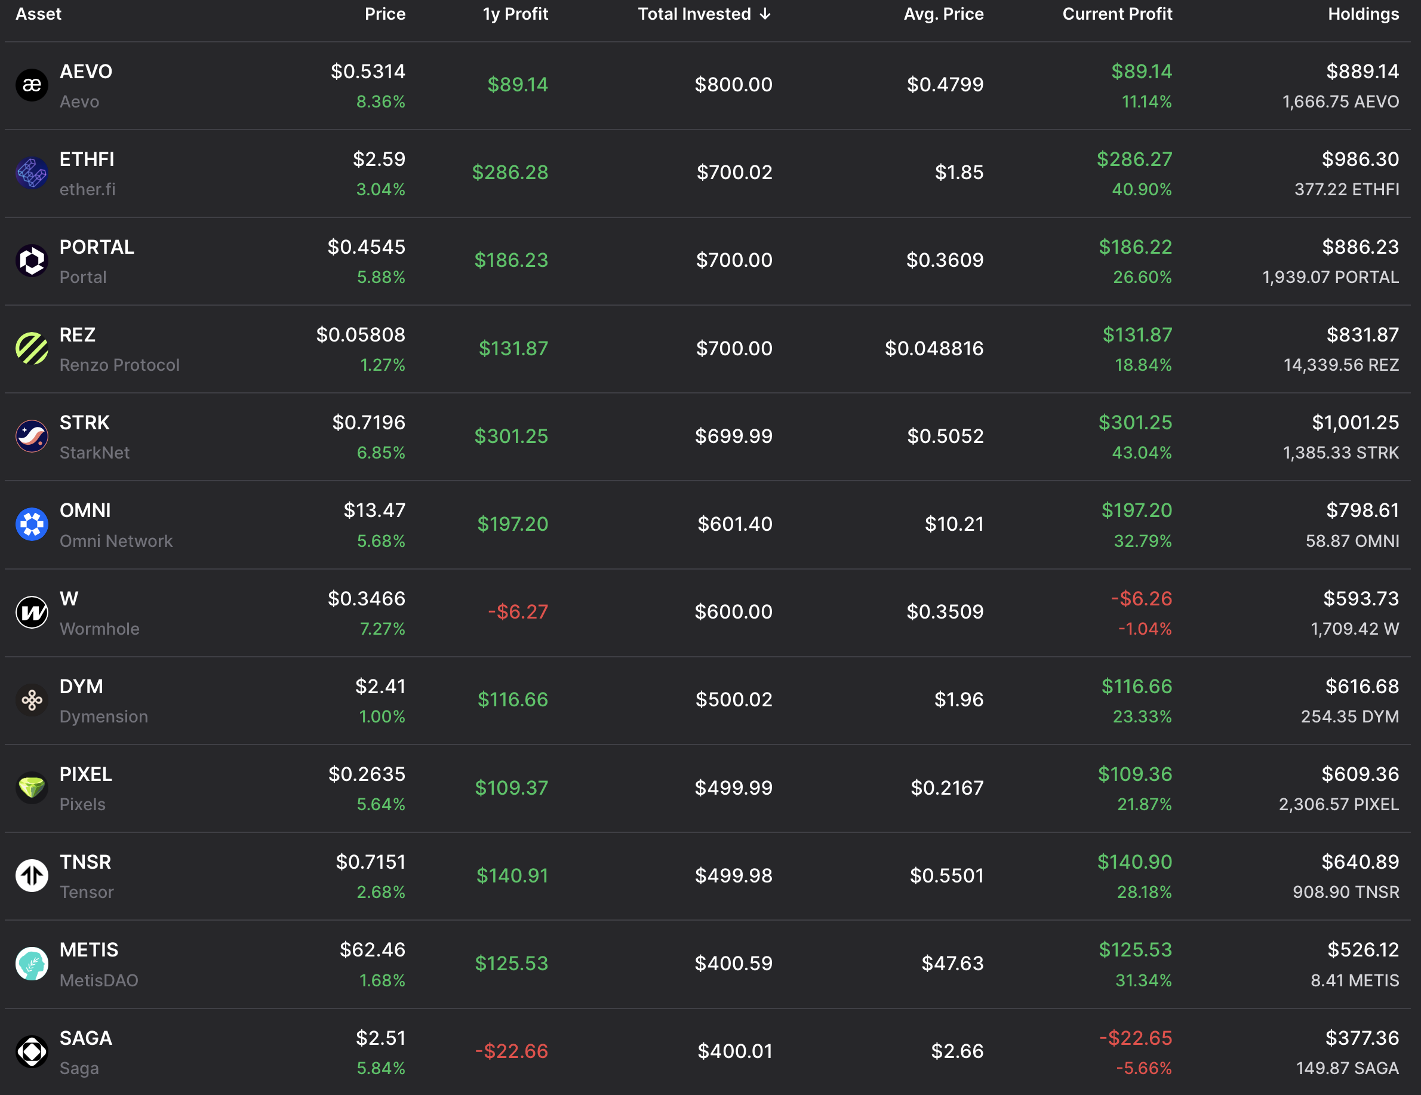Click the DYM Dymension logo icon
The height and width of the screenshot is (1095, 1421).
(32, 700)
